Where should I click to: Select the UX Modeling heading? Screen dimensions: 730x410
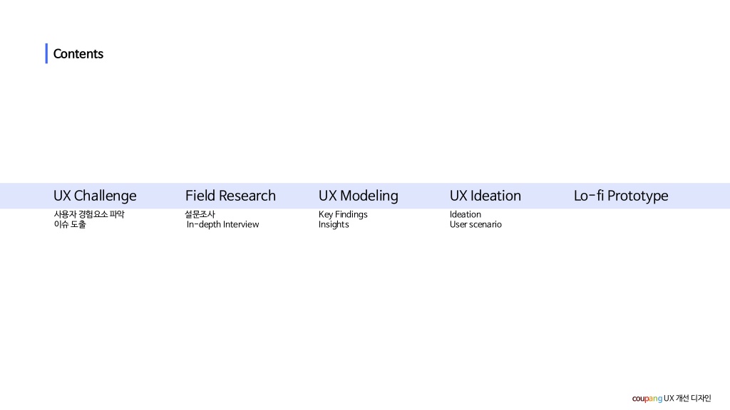(x=359, y=196)
